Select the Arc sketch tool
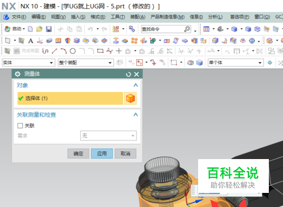 pos(63,51)
